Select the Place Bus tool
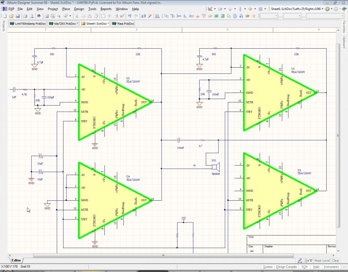 (x=172, y=16)
